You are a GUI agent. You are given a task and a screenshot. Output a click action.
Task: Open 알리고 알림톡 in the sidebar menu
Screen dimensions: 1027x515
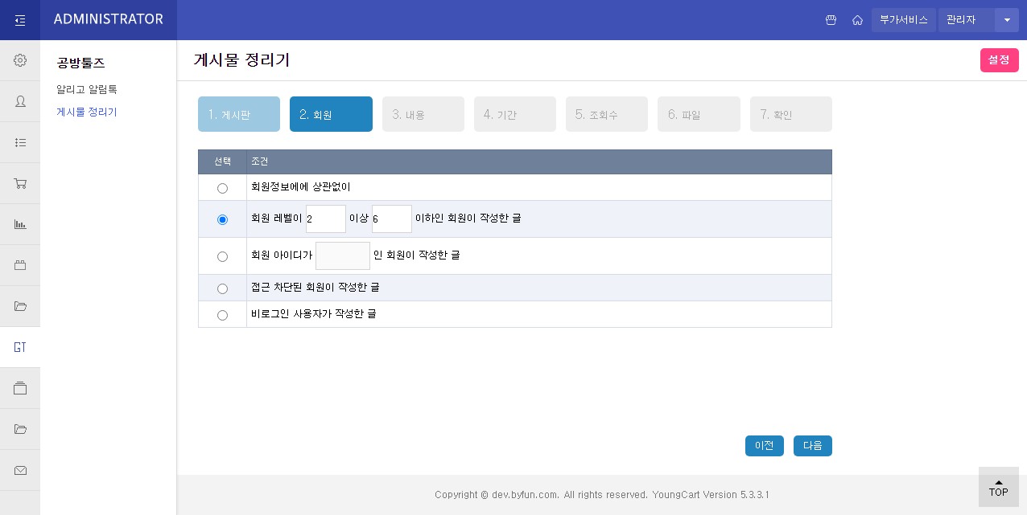click(87, 89)
